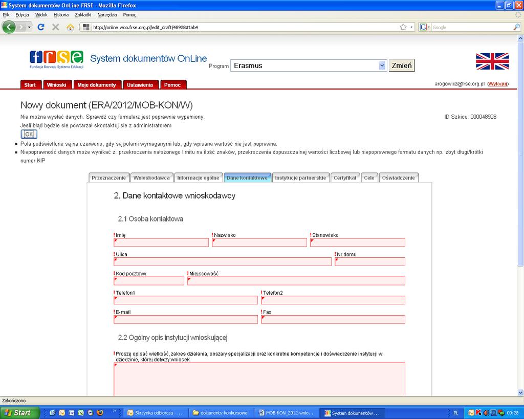524x419 pixels.
Task: Focus the Telefon1 input field
Action: (x=185, y=300)
